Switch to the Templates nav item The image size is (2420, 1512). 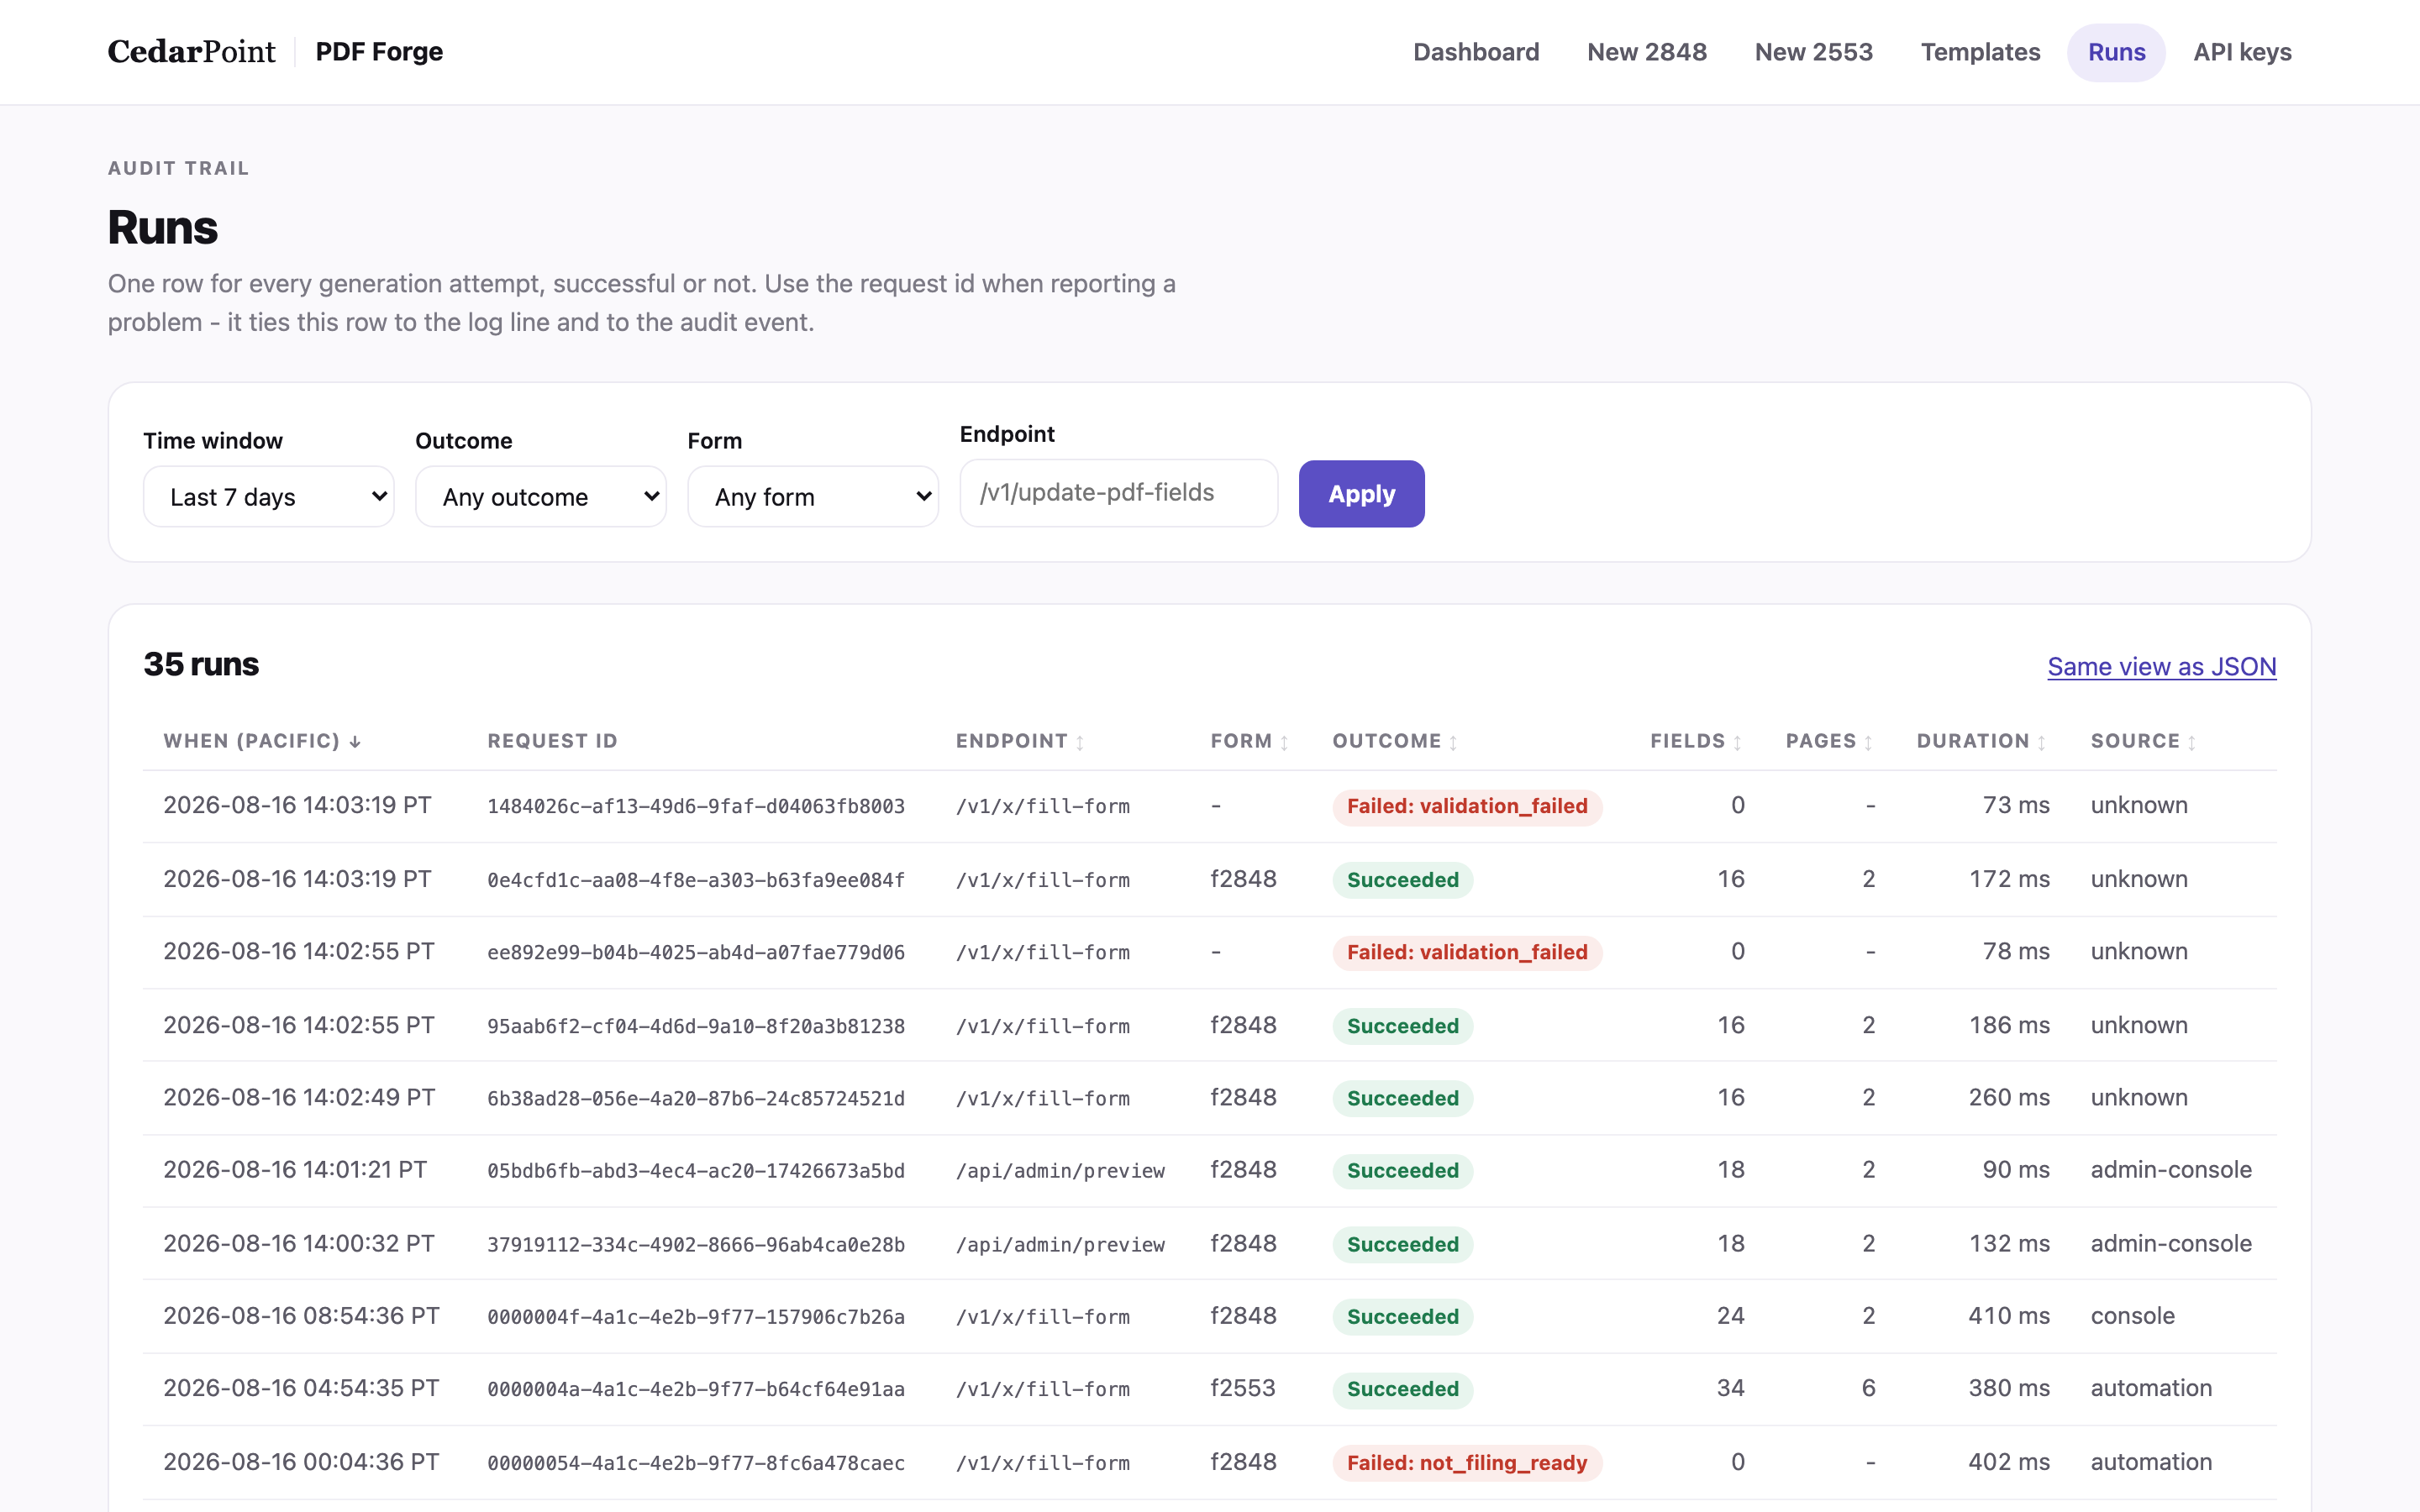[1980, 52]
